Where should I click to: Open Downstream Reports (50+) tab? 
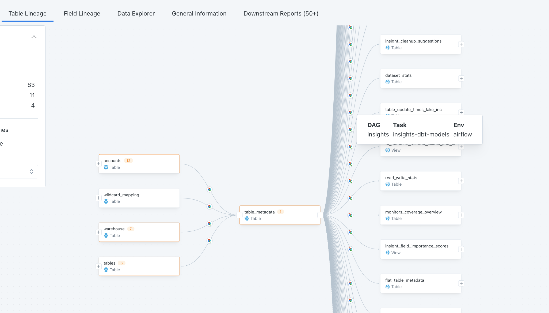pyautogui.click(x=281, y=14)
